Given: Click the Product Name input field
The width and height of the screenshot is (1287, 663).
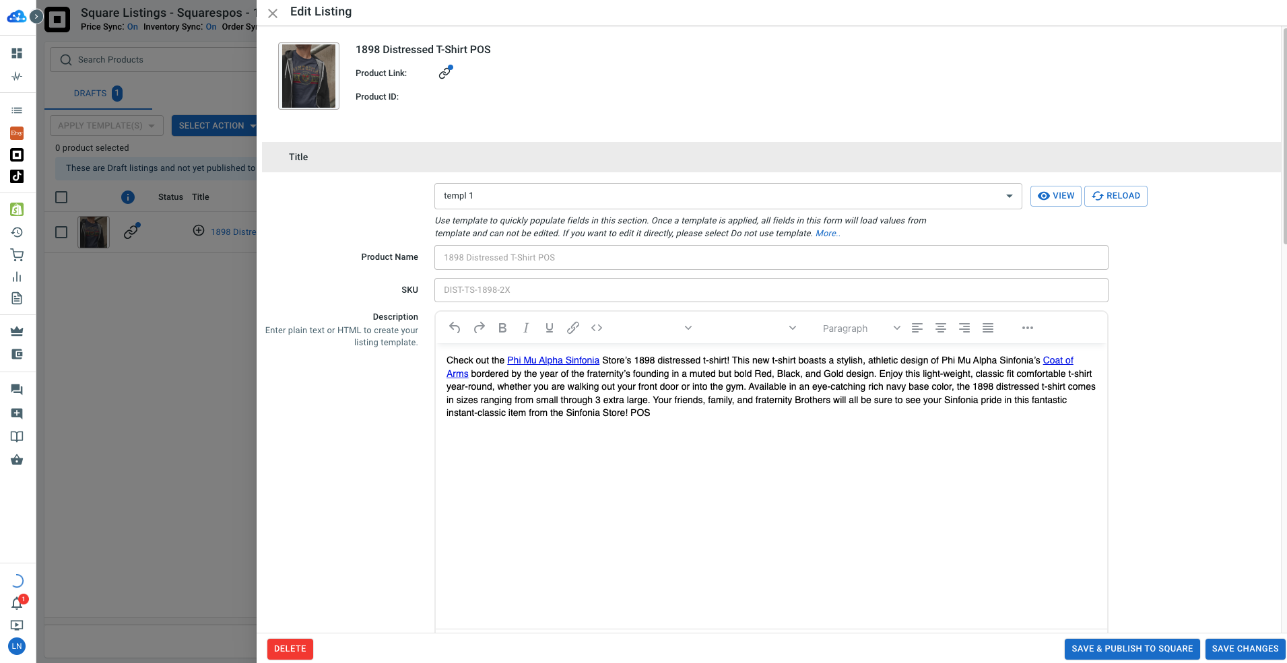Looking at the screenshot, I should (771, 258).
